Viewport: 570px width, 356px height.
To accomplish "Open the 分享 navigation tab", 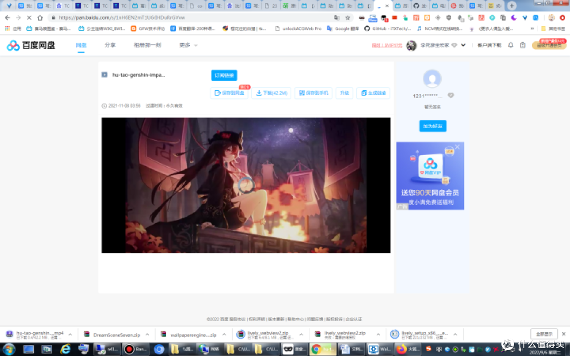I will point(110,45).
